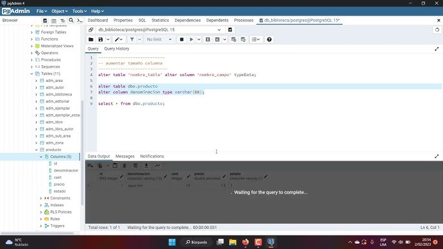Screen dimensions: 443x249
Task: Click the Open File folder icon
Action: [90, 39]
